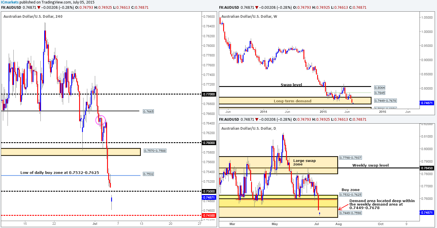The width and height of the screenshot is (437, 228).
Task: Click the 0.78450 black price tag on the daily chart
Action: click(x=426, y=168)
